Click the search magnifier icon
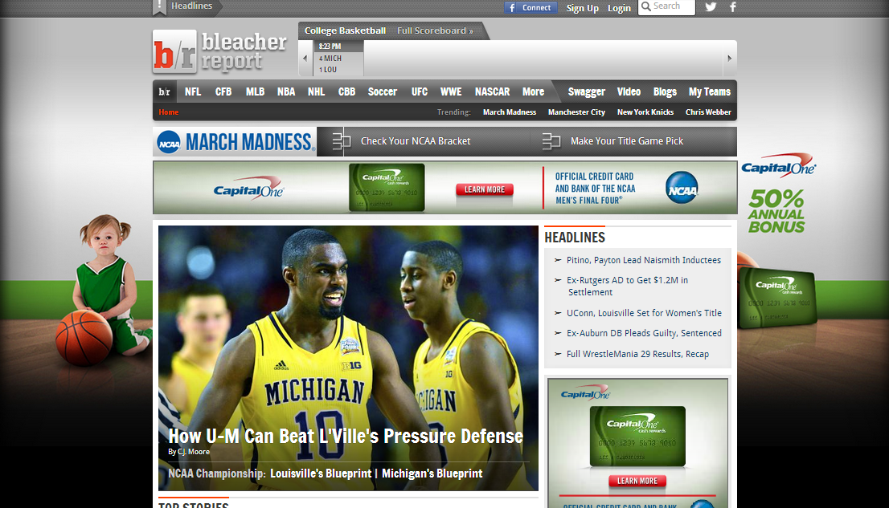This screenshot has height=508, width=889. coord(645,6)
